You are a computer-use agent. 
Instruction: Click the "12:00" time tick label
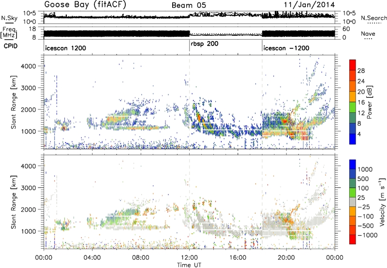[189, 257]
